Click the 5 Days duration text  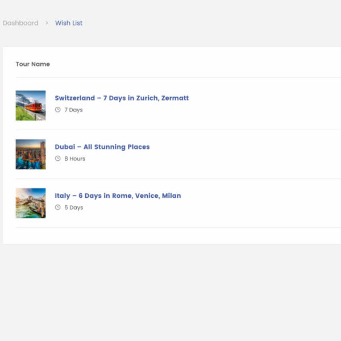click(73, 207)
